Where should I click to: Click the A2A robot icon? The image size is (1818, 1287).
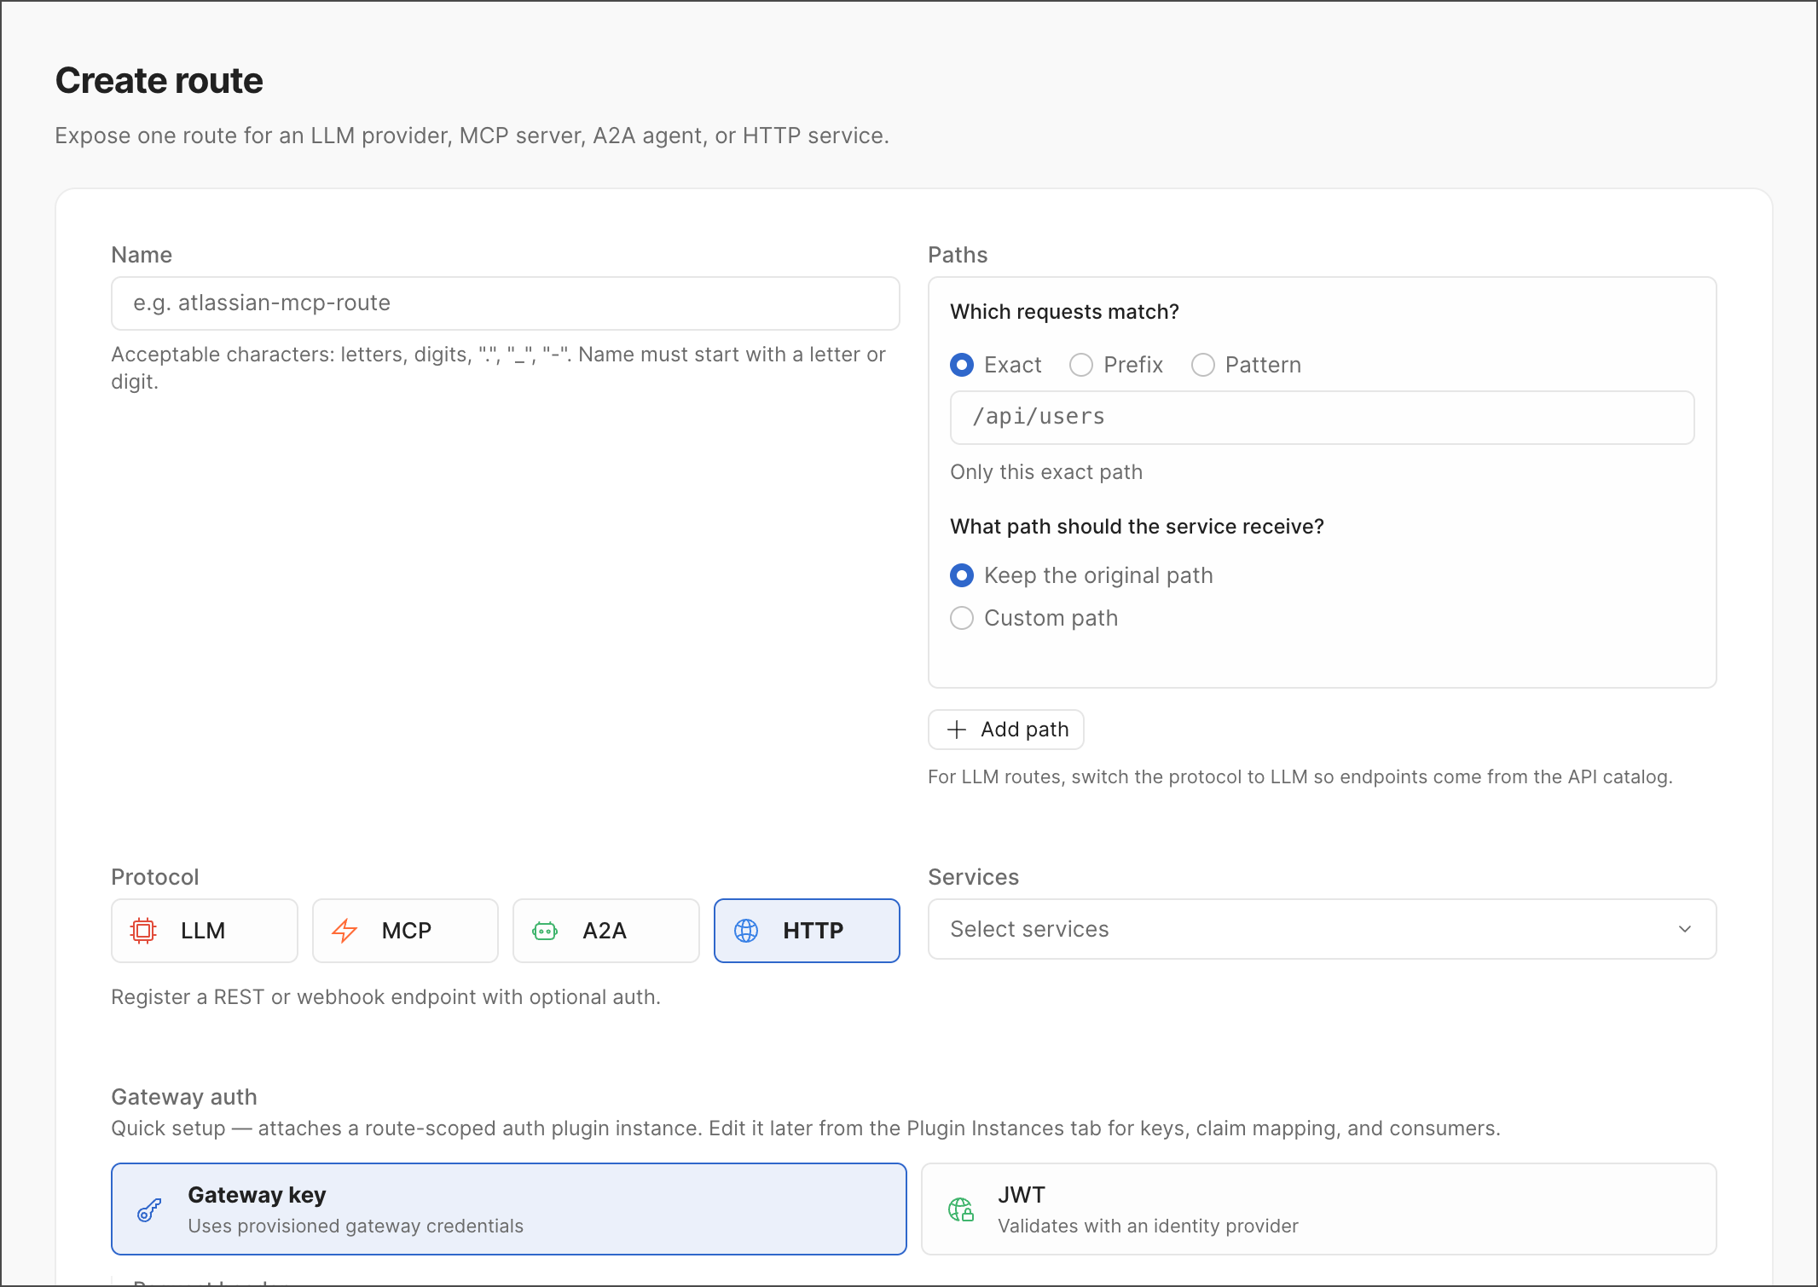[545, 931]
